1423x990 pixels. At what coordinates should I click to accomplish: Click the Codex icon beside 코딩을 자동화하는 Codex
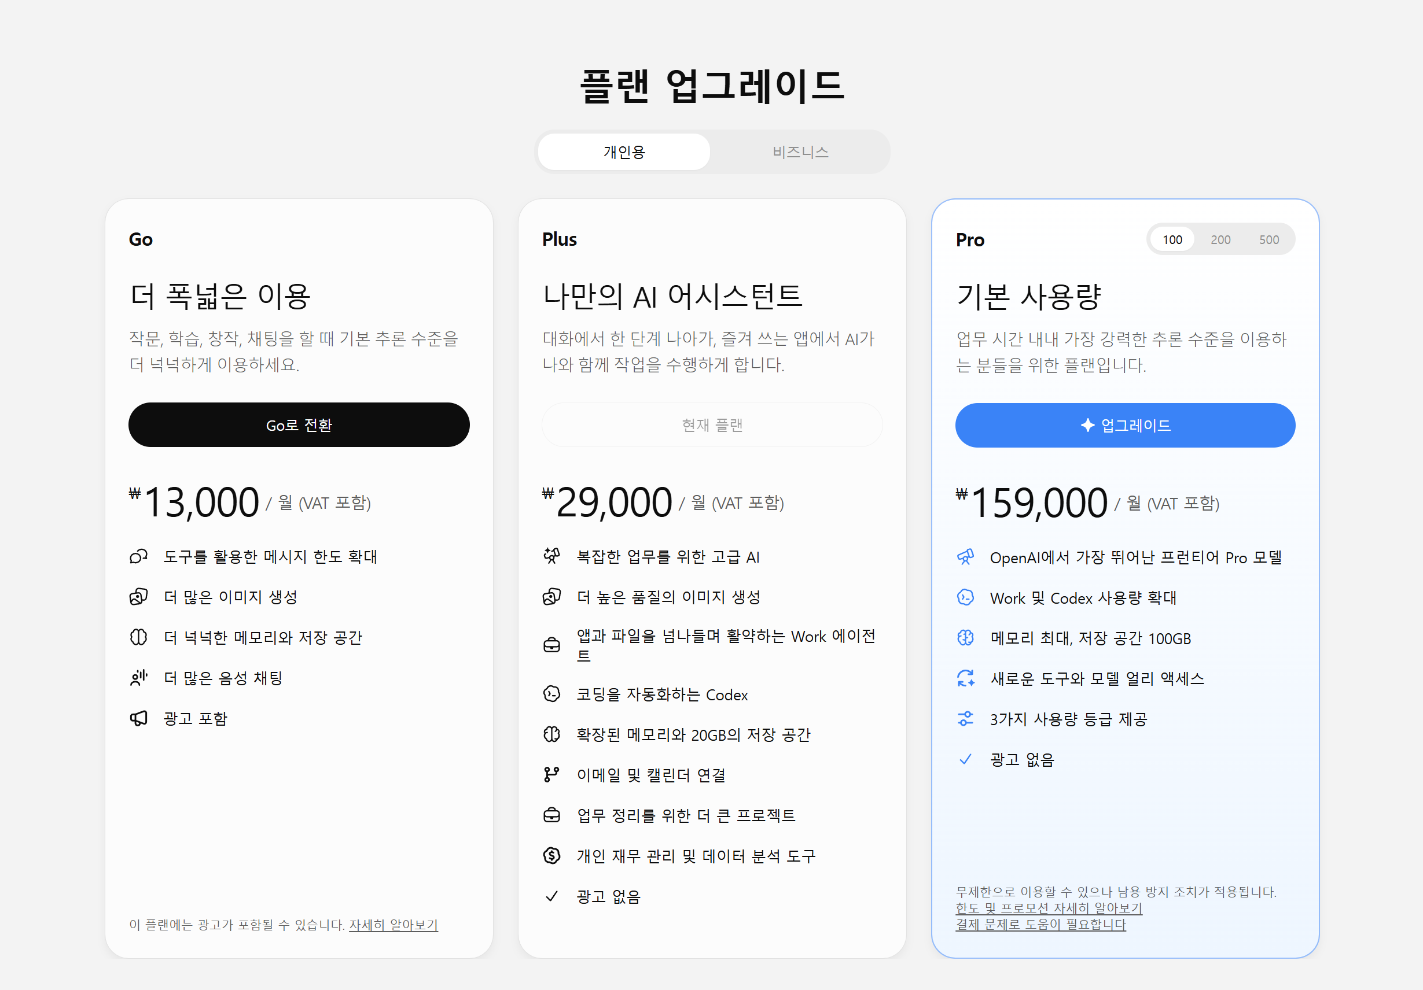(x=551, y=694)
